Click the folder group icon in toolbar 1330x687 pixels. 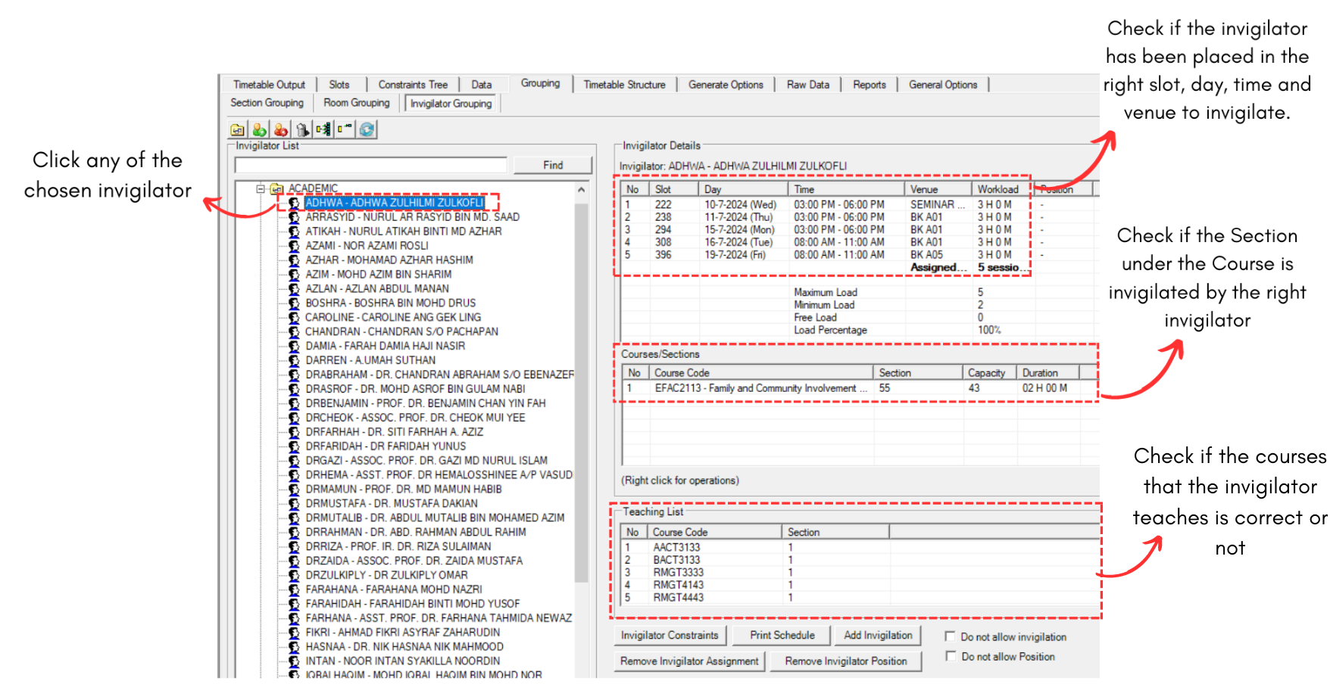(x=238, y=129)
